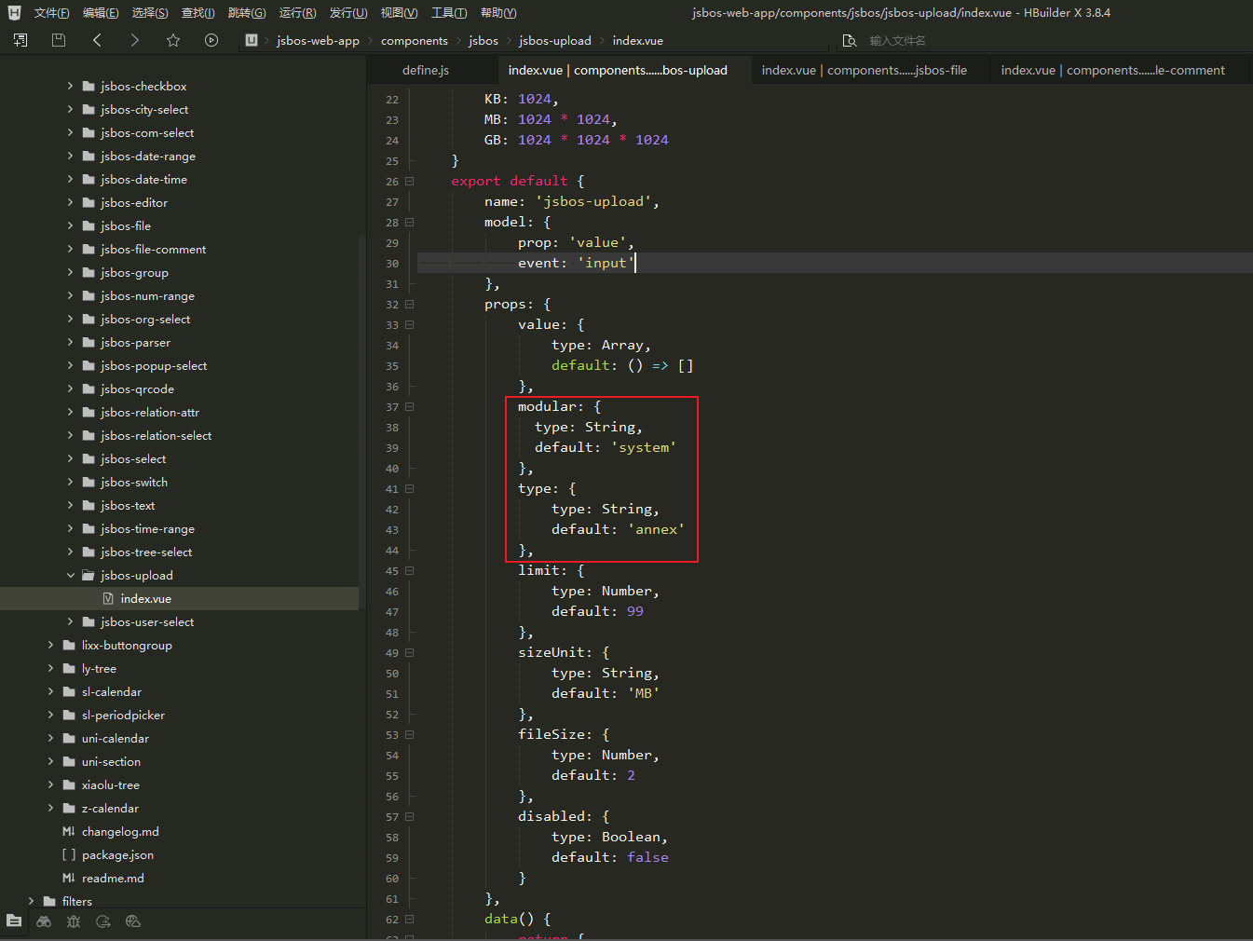Image resolution: width=1253 pixels, height=941 pixels.
Task: Open the 工具(T) menu
Action: tap(449, 13)
